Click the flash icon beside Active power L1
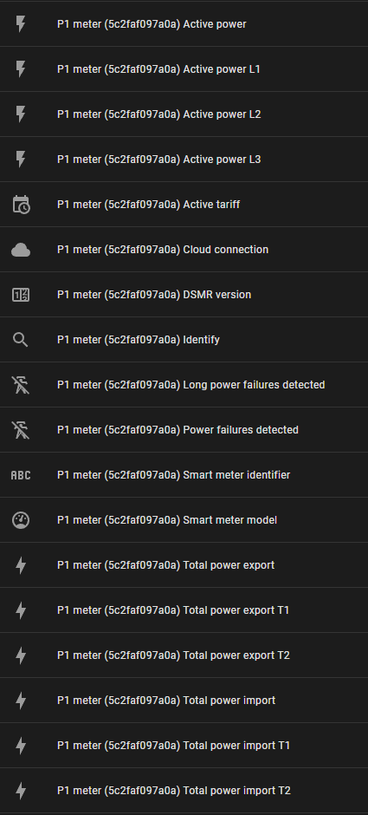The height and width of the screenshot is (815, 368). (21, 69)
